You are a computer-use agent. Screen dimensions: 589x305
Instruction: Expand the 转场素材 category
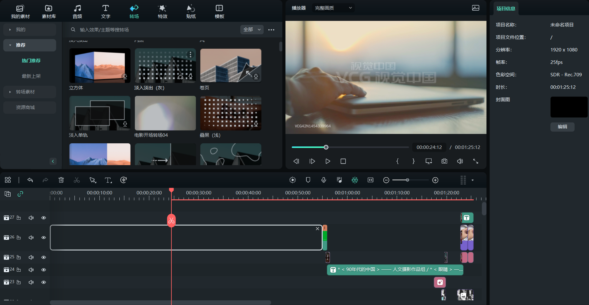click(25, 92)
